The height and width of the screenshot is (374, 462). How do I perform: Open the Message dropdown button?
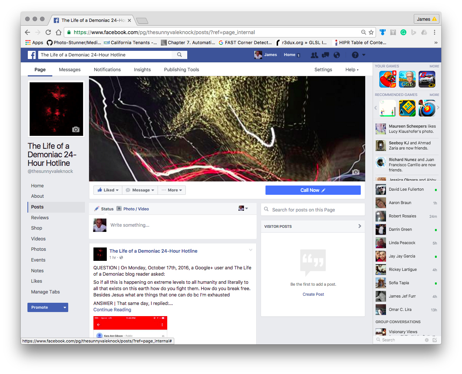point(140,190)
